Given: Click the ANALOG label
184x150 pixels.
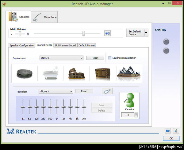Looking at the screenshot, I should point(160,30).
